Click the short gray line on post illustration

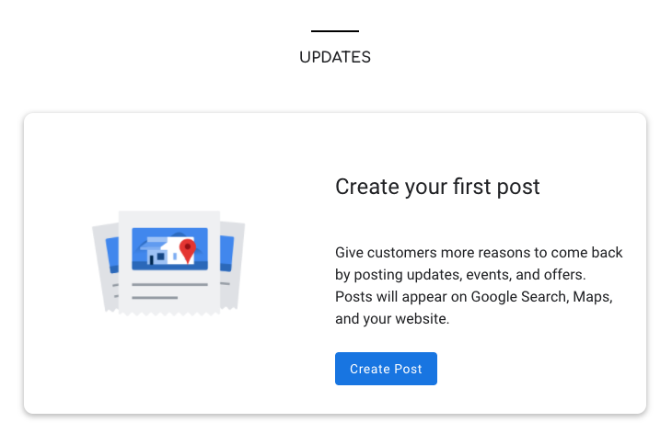pyautogui.click(x=155, y=298)
